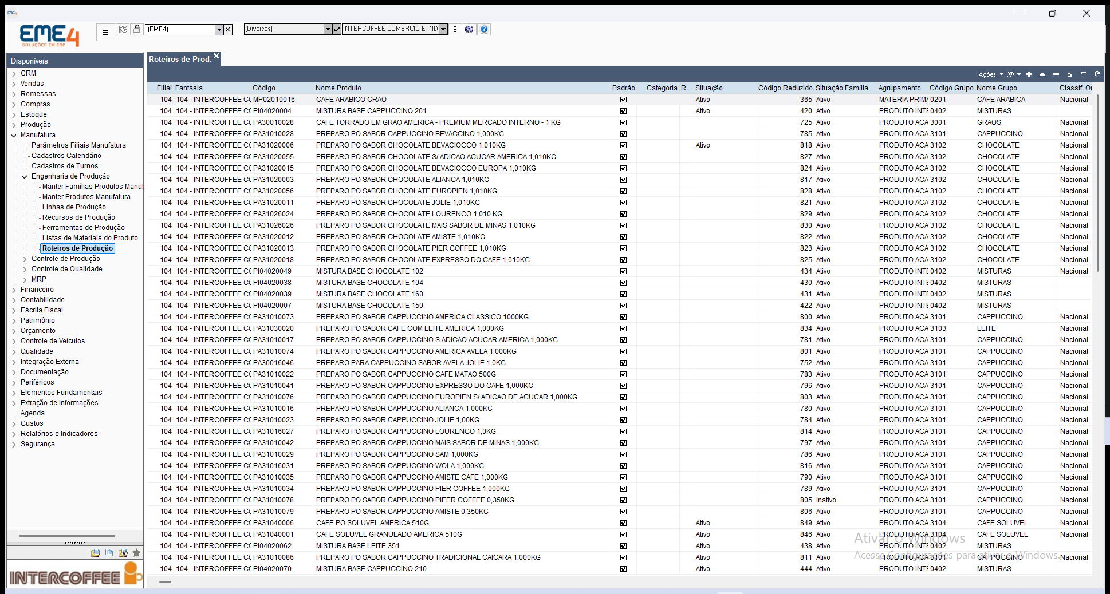The height and width of the screenshot is (594, 1110).
Task: Toggle Padrão checkbox for MISTURA BASE CHOCOLATE 102
Action: [623, 271]
